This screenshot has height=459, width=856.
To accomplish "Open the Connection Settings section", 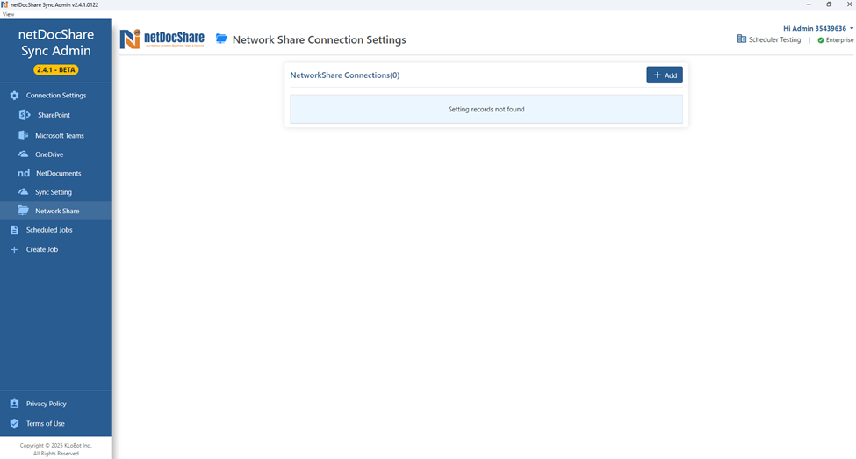I will point(55,96).
